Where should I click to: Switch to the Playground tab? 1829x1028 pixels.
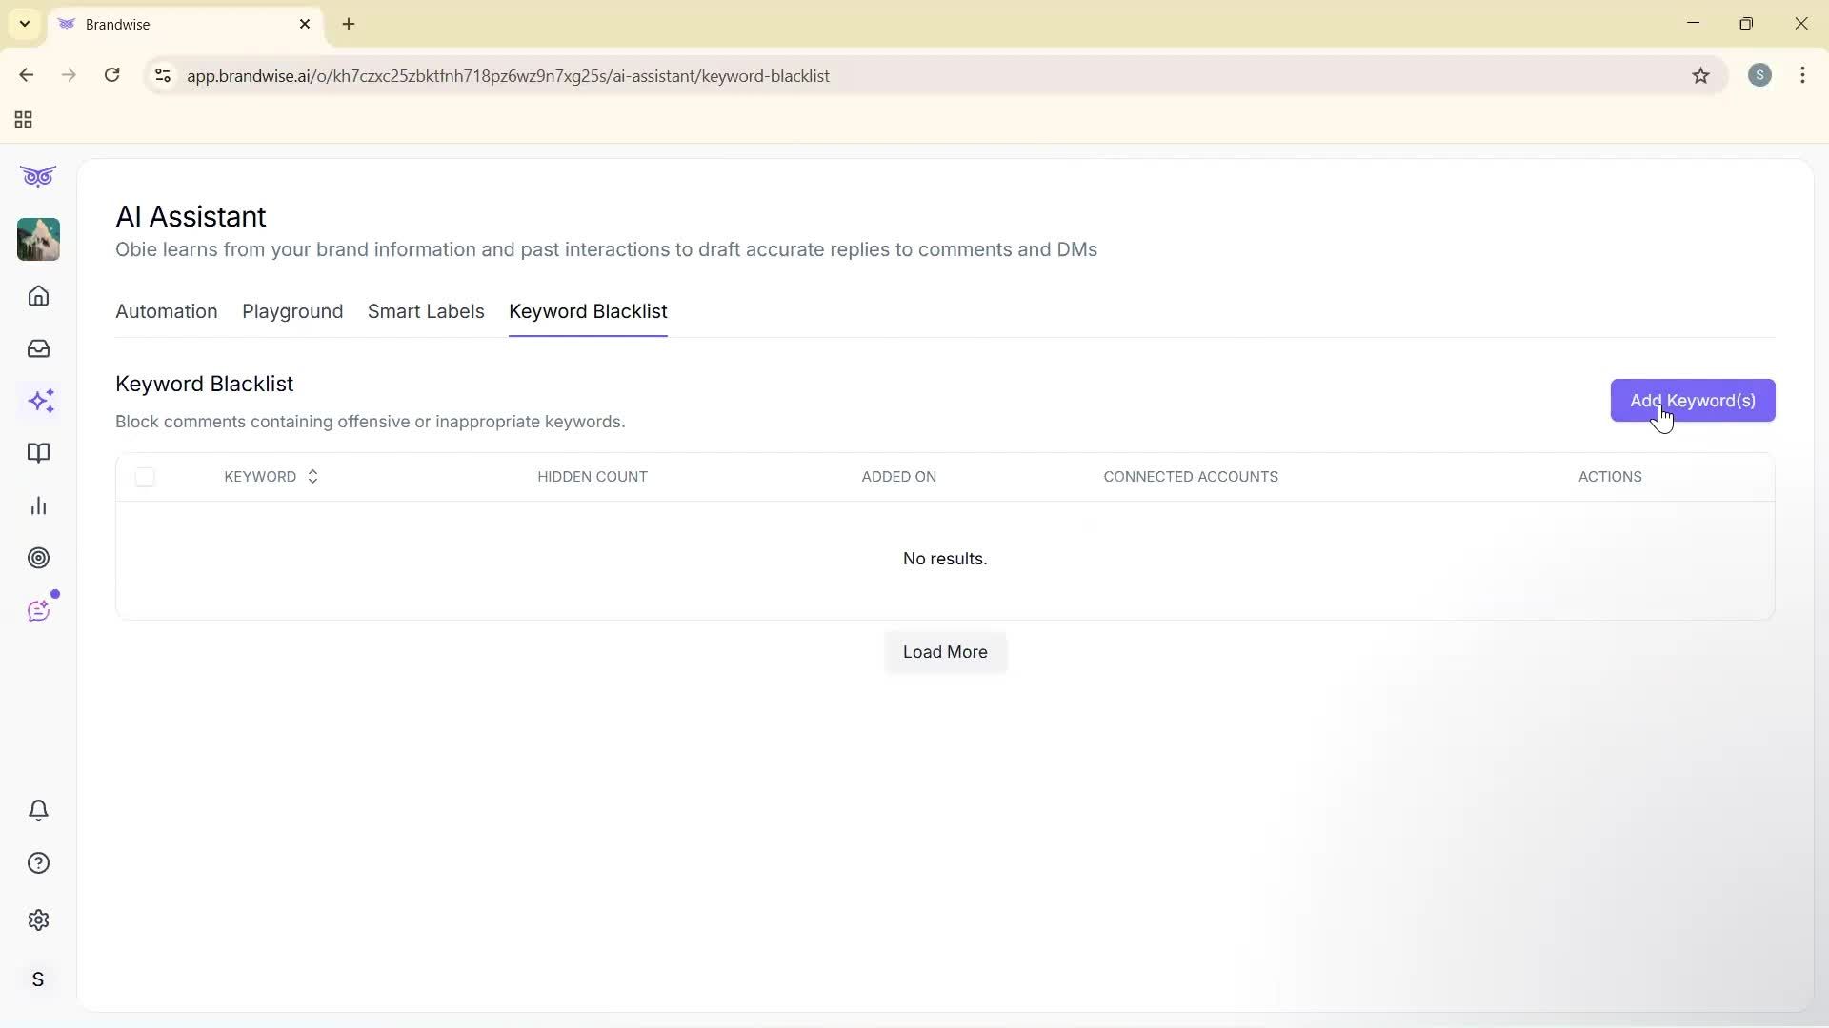point(291,311)
